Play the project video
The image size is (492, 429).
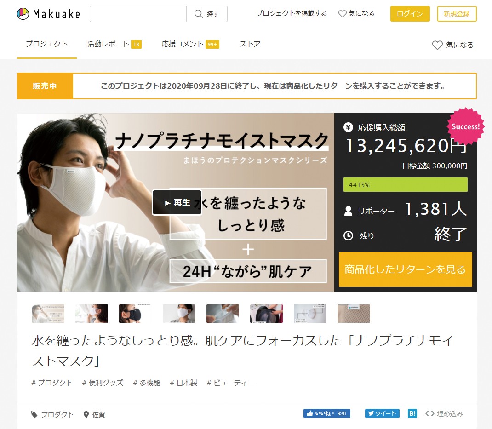[177, 203]
